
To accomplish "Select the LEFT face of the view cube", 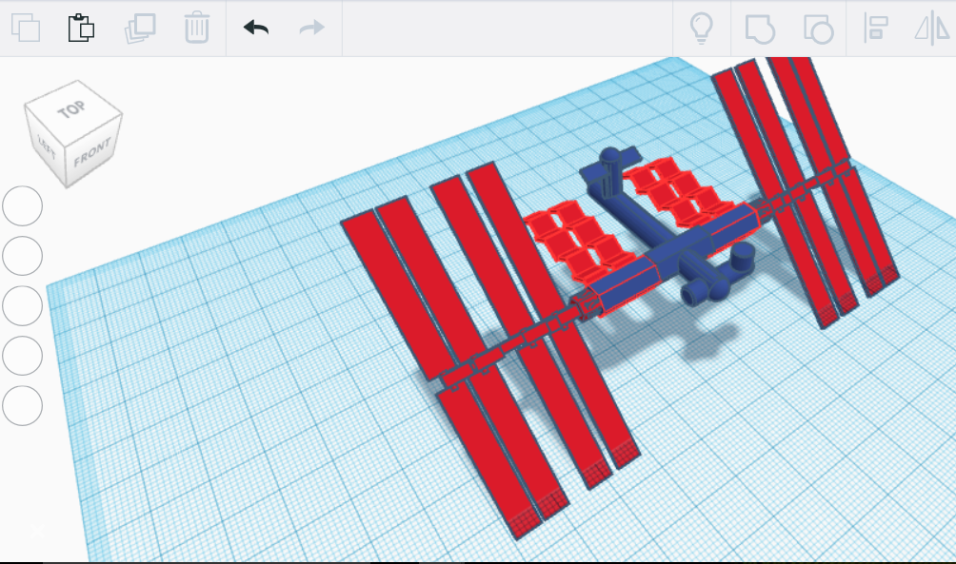I will tap(47, 146).
